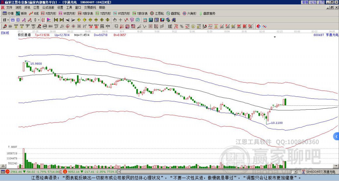The height and width of the screenshot is (181, 339).
Task: Click the volume panel up-triangle button
Action: tap(3, 166)
